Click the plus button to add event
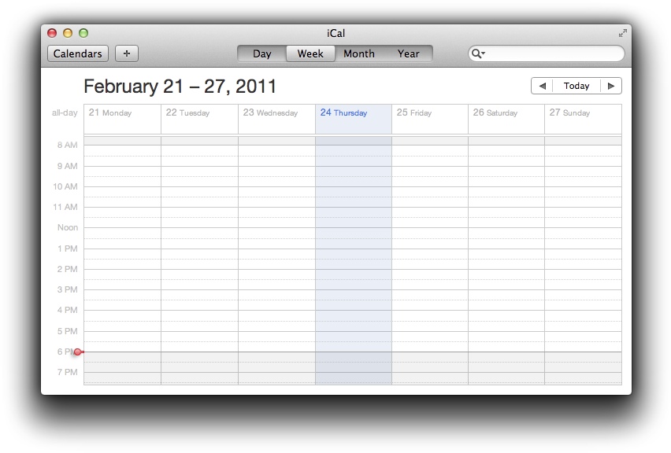The width and height of the screenshot is (671, 453). coord(127,53)
